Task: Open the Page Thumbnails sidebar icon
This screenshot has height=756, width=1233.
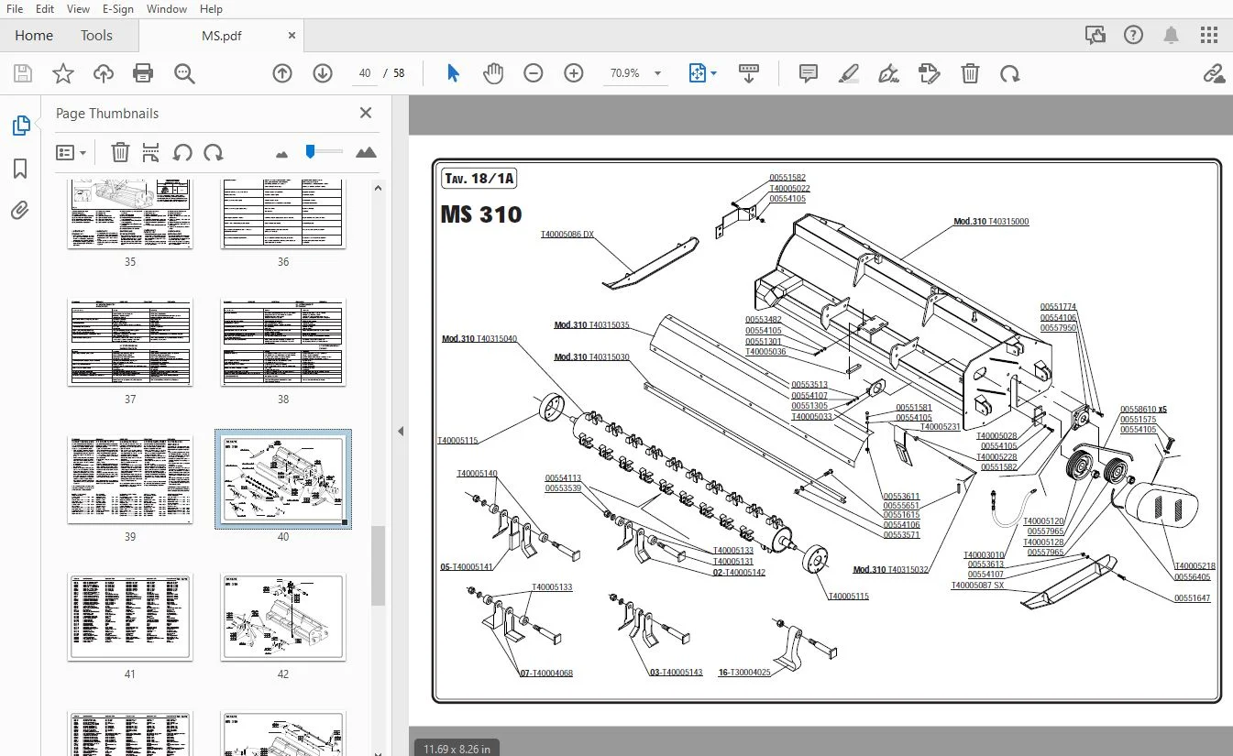Action: coord(20,126)
